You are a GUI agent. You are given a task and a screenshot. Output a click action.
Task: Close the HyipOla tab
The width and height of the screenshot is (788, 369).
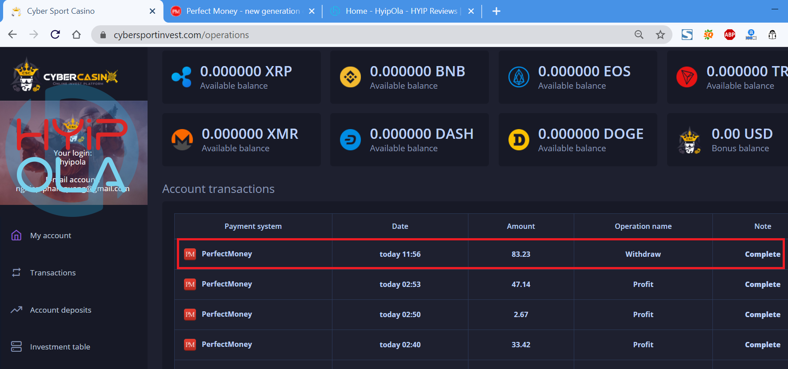point(471,11)
